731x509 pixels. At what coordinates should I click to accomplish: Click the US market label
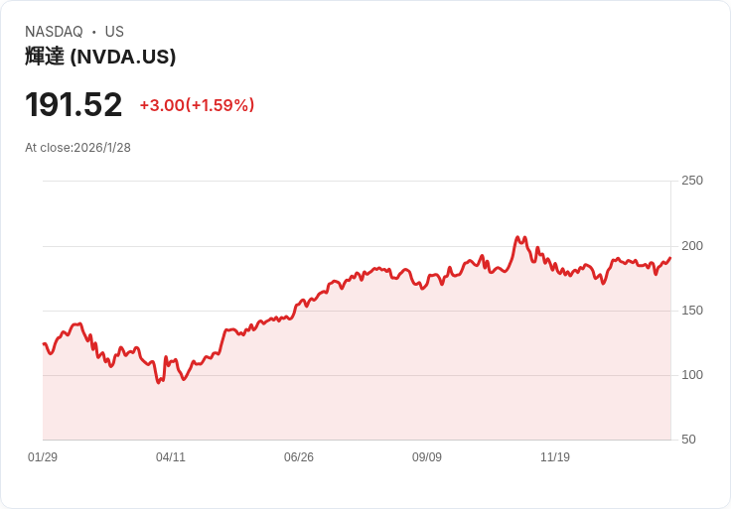tap(114, 32)
